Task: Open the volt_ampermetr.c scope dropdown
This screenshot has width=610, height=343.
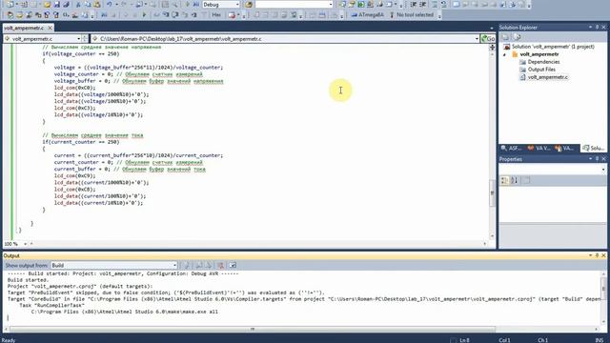Action: pyautogui.click(x=78, y=38)
